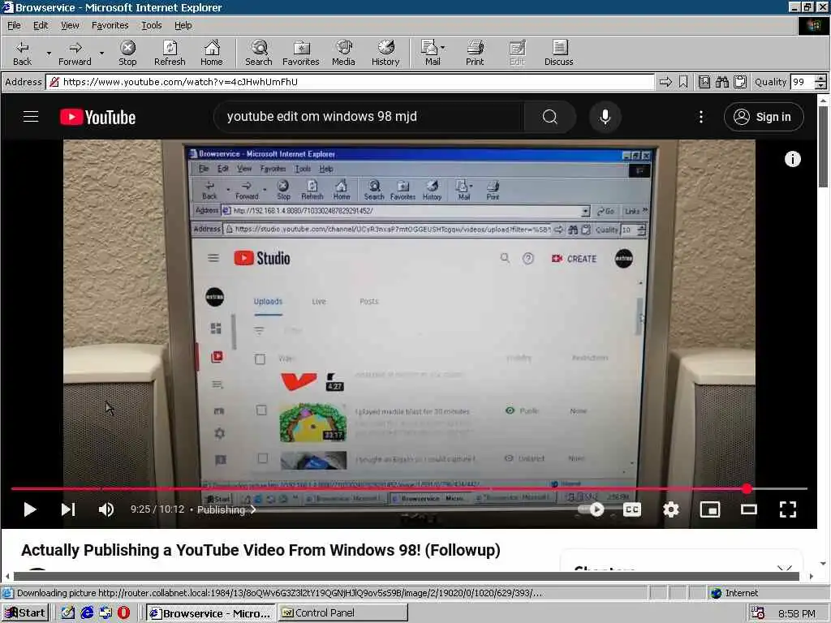Click the bookmarks page icon left of binoculars
The image size is (831, 623).
pos(704,82)
